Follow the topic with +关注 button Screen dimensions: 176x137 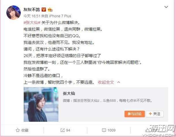coord(155,114)
